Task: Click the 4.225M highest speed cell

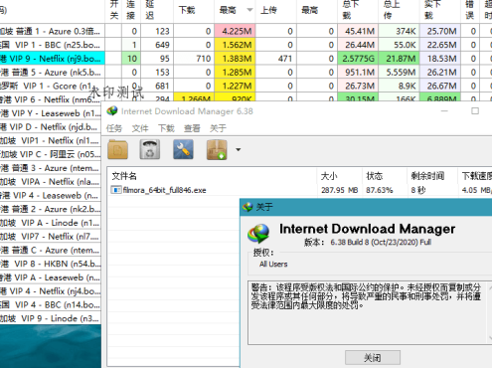Action: tap(235, 31)
